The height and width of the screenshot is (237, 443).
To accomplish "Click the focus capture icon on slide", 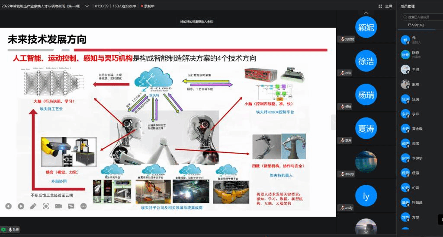I will [46, 206].
